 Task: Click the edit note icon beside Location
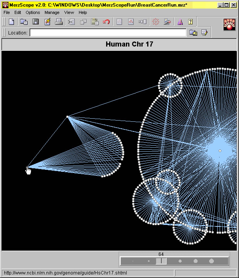204,33
